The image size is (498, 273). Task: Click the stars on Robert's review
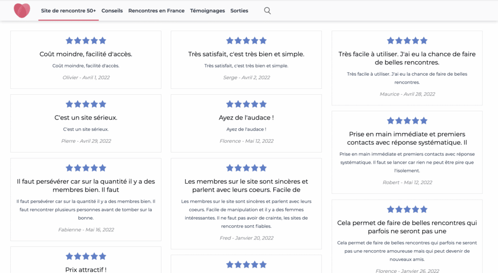tap(407, 120)
